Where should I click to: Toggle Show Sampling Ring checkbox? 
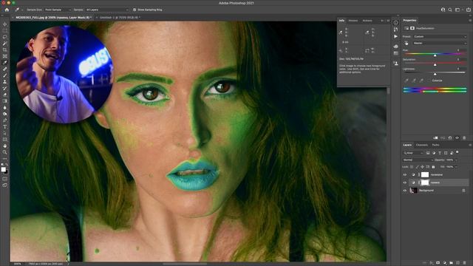(x=135, y=10)
